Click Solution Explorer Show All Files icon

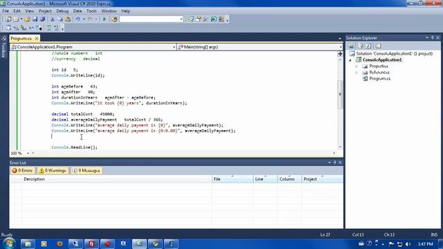tap(361, 46)
